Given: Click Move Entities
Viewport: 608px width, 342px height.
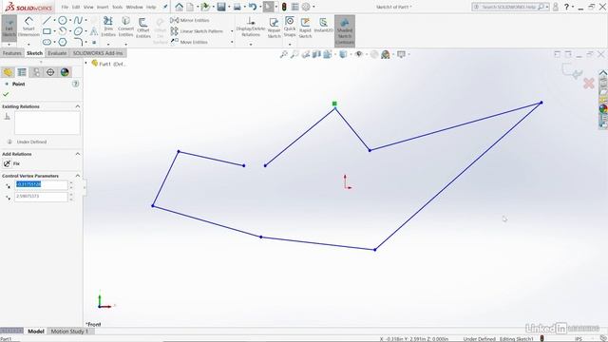Looking at the screenshot, I should pos(189,42).
